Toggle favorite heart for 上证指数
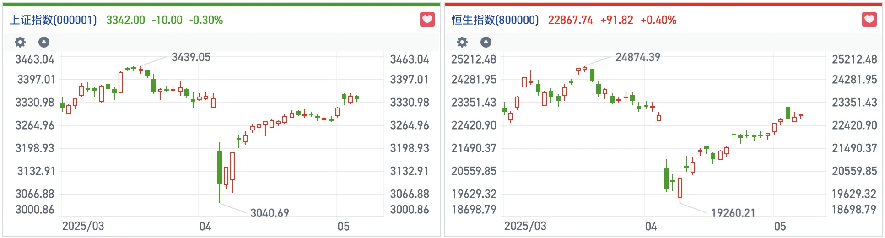The width and height of the screenshot is (885, 238). [x=427, y=20]
